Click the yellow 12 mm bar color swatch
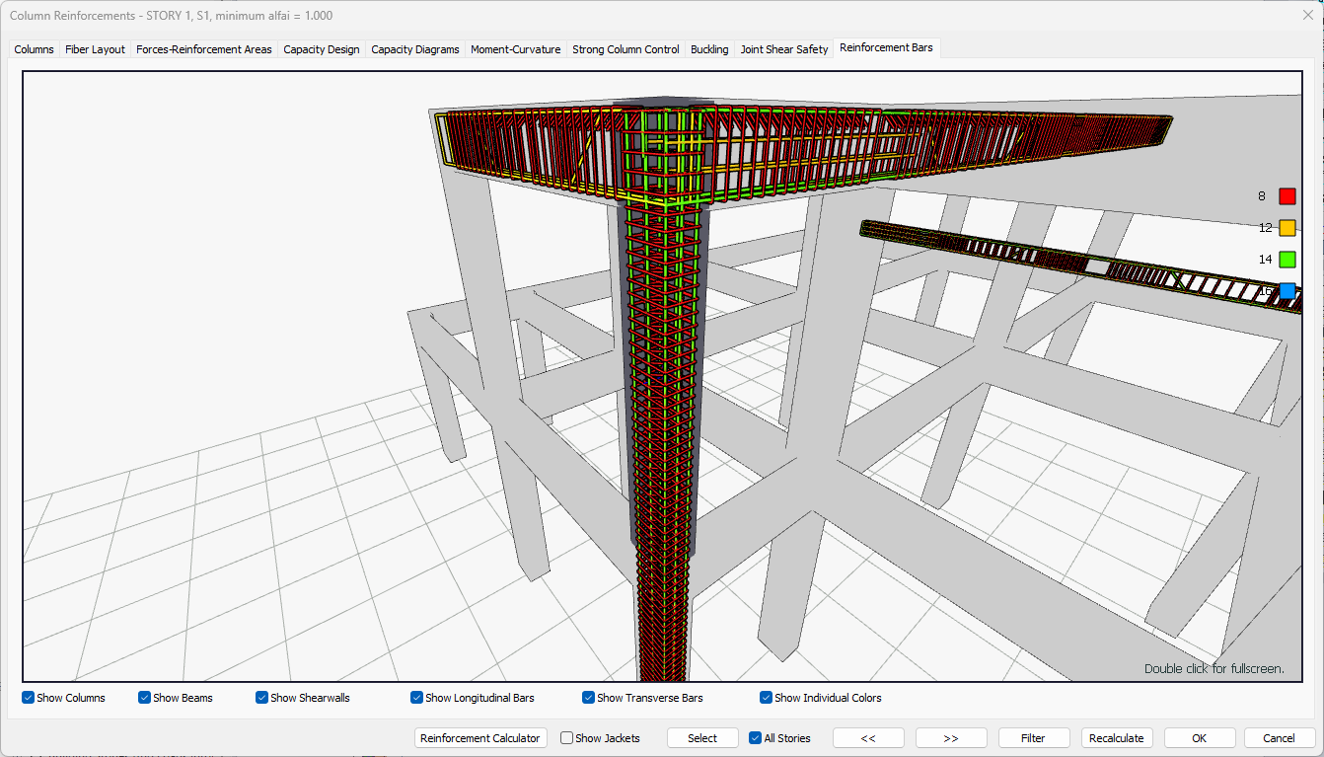 tap(1287, 228)
